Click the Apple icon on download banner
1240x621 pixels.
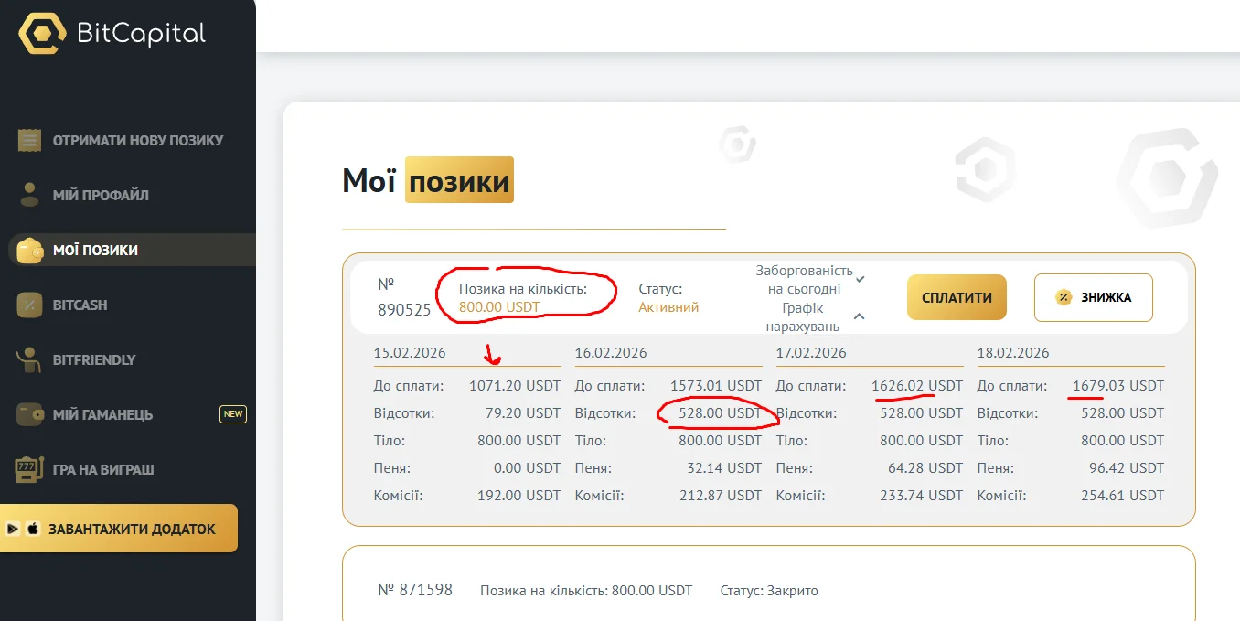point(33,529)
